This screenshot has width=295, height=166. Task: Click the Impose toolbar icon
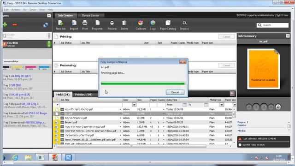tap(184, 25)
